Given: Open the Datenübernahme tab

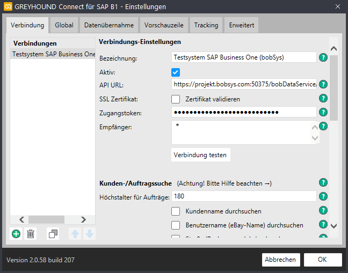Looking at the screenshot, I should [x=109, y=25].
